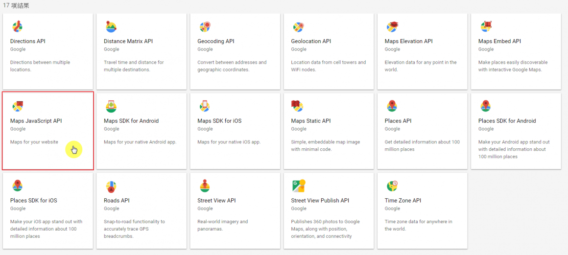Select Maps SDK for Android title
This screenshot has height=255, width=568.
[131, 121]
